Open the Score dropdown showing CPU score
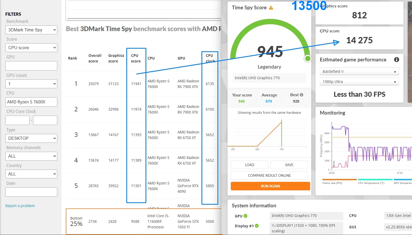This screenshot has width=412, height=235. tap(31, 48)
